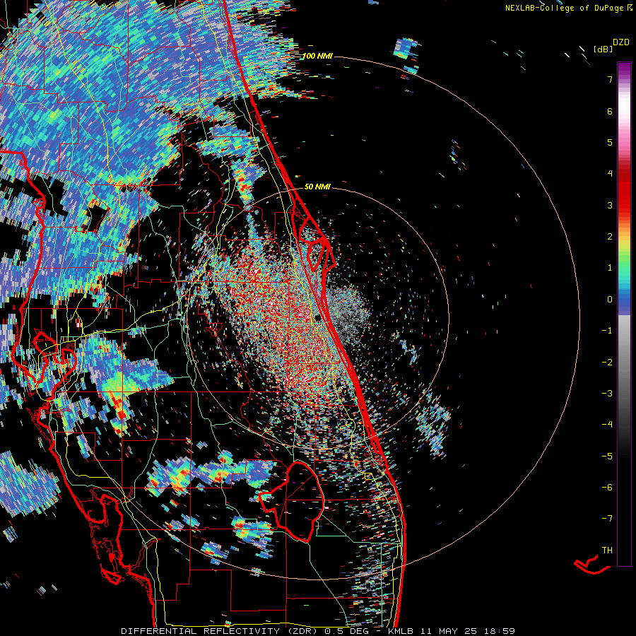Click the 7 value on the ZDR scale

[610, 79]
